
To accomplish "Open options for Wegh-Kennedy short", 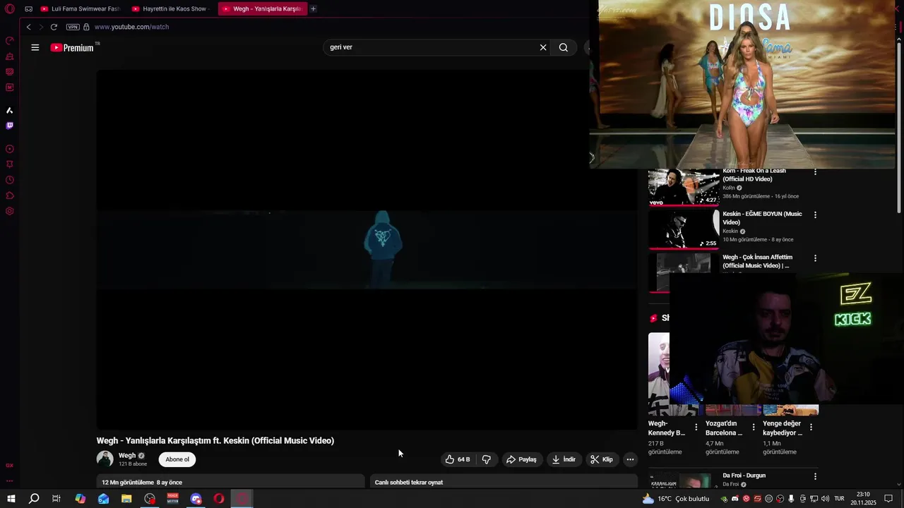I will (x=696, y=427).
